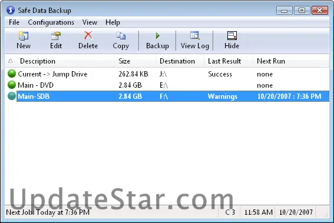
Task: Click the New configuration toolbar icon
Action: point(24,36)
